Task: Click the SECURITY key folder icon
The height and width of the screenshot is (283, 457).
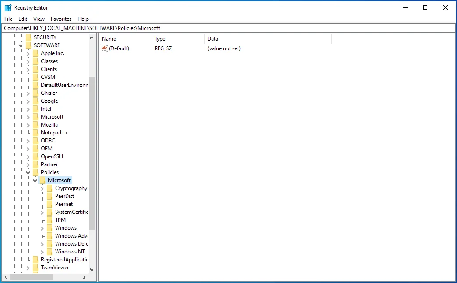Action: [x=28, y=37]
